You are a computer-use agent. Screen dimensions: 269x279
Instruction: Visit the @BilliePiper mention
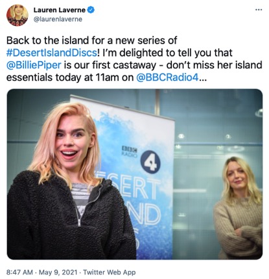(x=34, y=65)
